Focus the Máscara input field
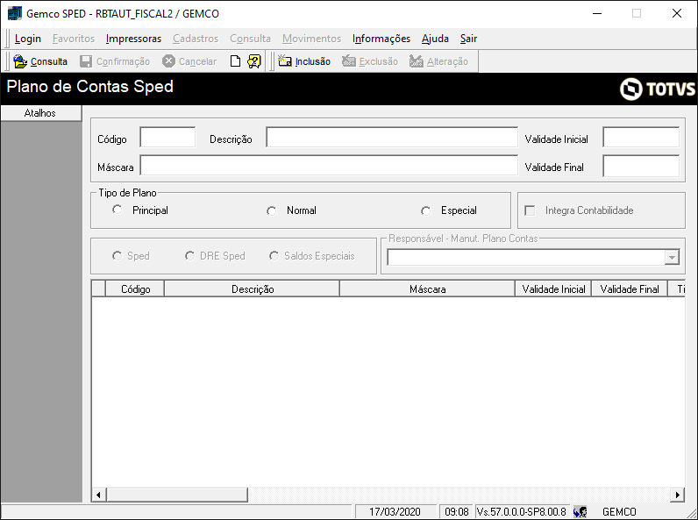Image resolution: width=698 pixels, height=520 pixels. pyautogui.click(x=329, y=165)
